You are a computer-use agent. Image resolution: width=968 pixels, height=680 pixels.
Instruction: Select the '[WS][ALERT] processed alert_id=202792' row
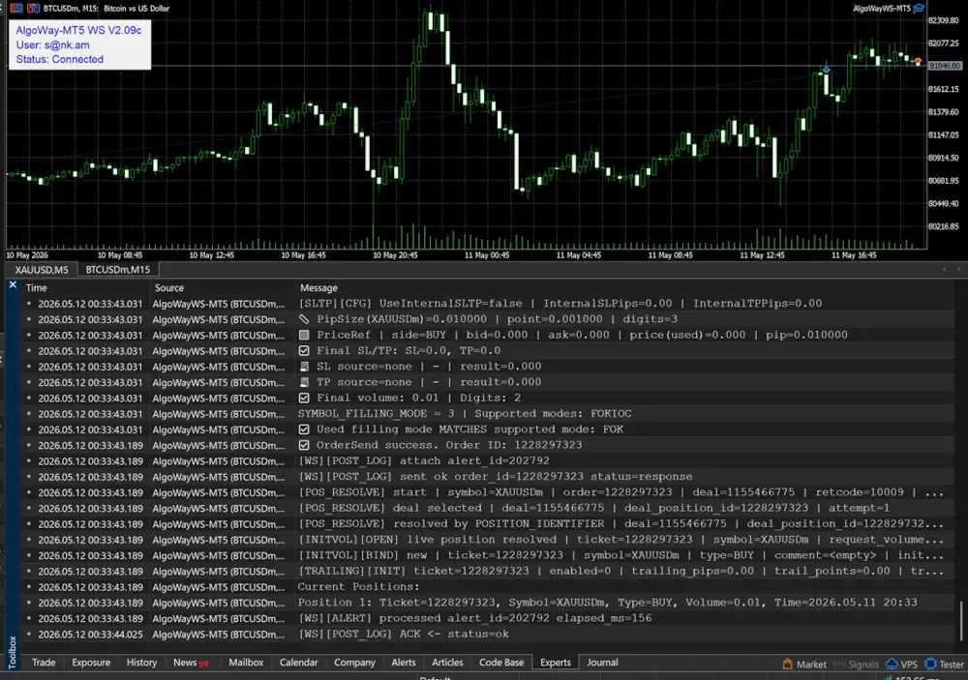click(488, 618)
